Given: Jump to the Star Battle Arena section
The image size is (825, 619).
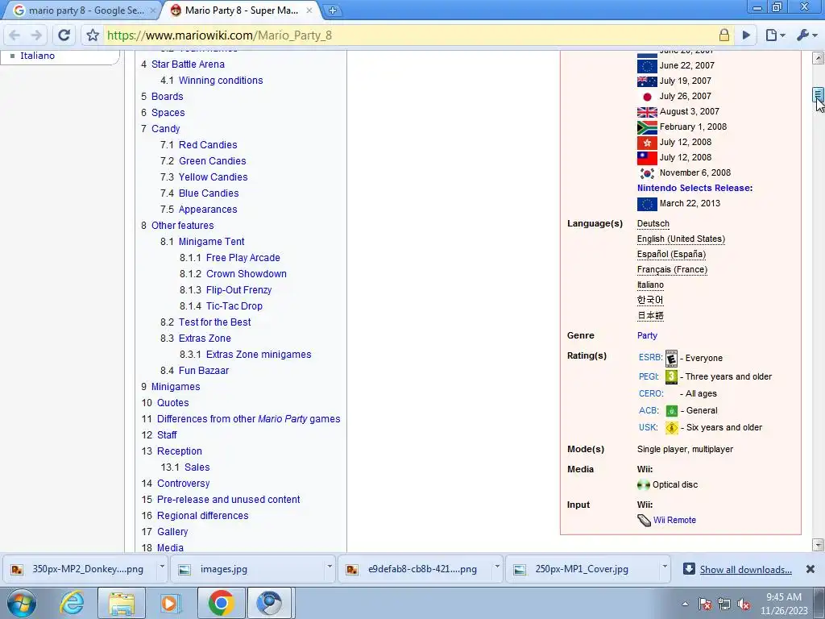Looking at the screenshot, I should pyautogui.click(x=188, y=64).
